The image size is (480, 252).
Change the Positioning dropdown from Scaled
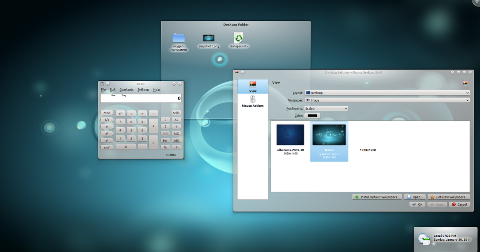point(326,108)
